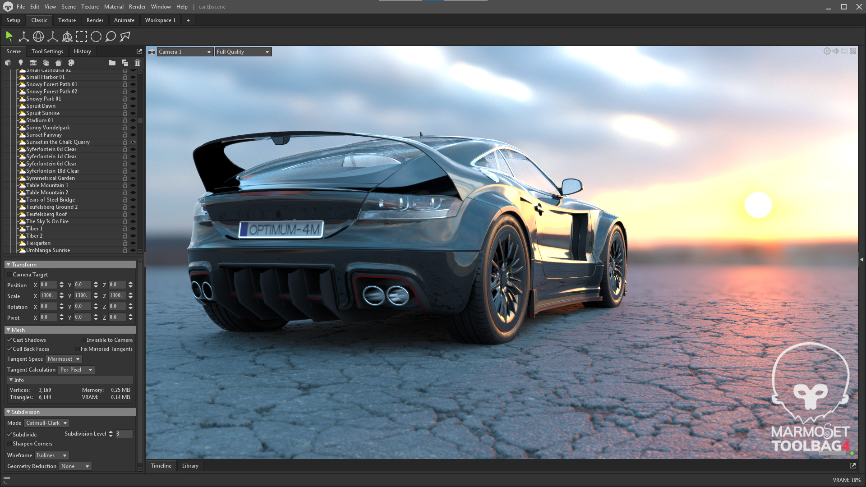Open the File menu
Image resolution: width=866 pixels, height=487 pixels.
pyautogui.click(x=21, y=7)
